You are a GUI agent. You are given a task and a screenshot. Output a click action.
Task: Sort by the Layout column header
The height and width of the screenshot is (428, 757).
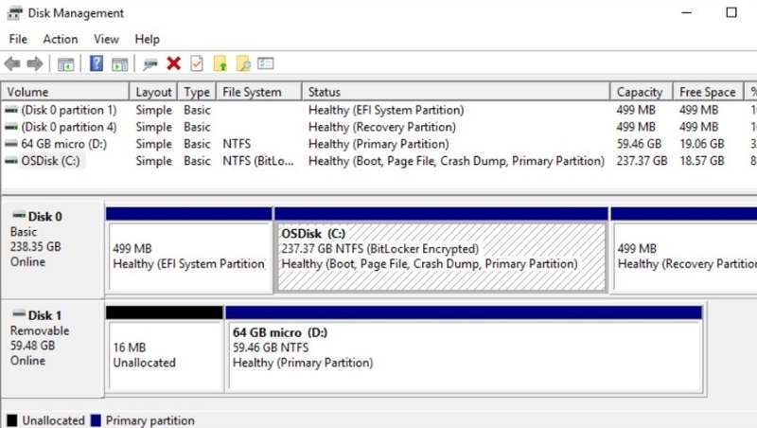point(153,92)
